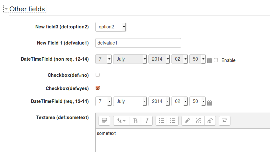This screenshot has width=270, height=152.
Task: Collapse the Other fields section
Action: (x=25, y=9)
